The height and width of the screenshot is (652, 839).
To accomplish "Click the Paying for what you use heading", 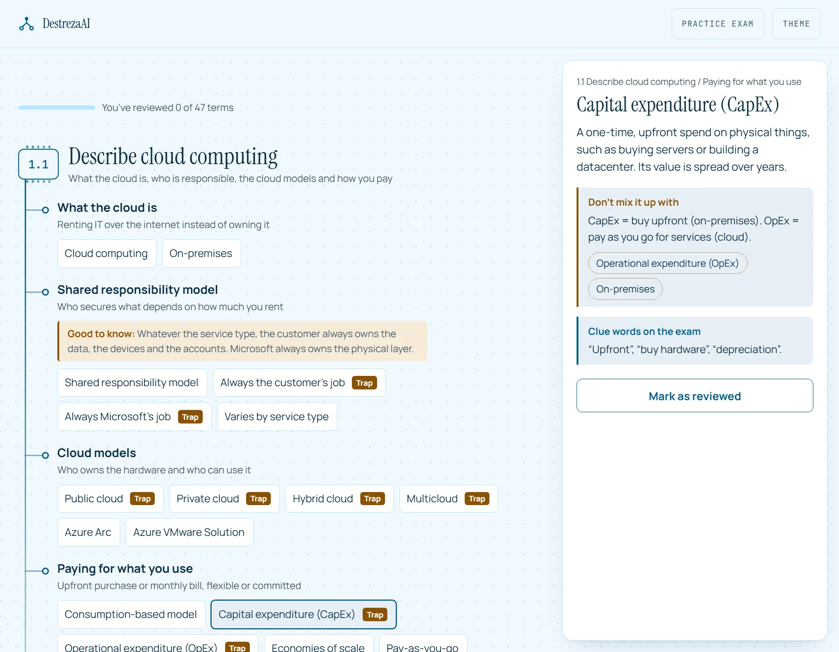I will pos(125,569).
